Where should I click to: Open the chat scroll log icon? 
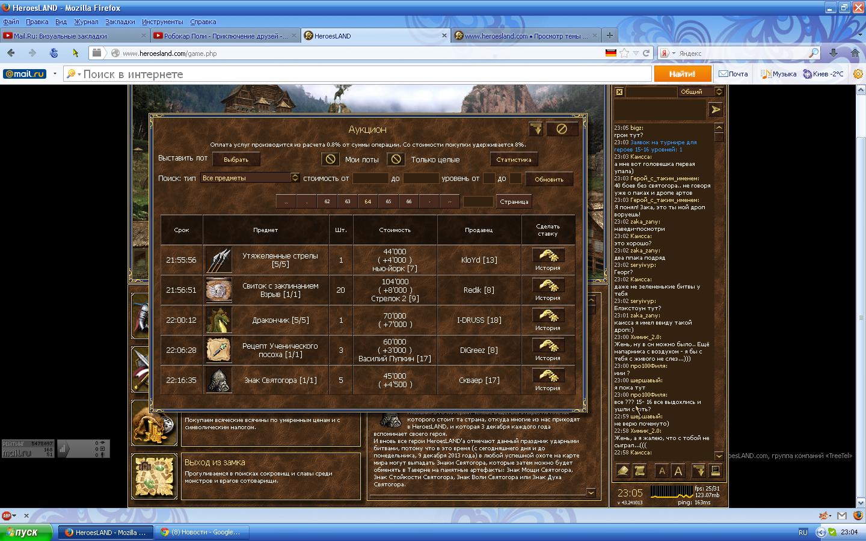click(640, 471)
